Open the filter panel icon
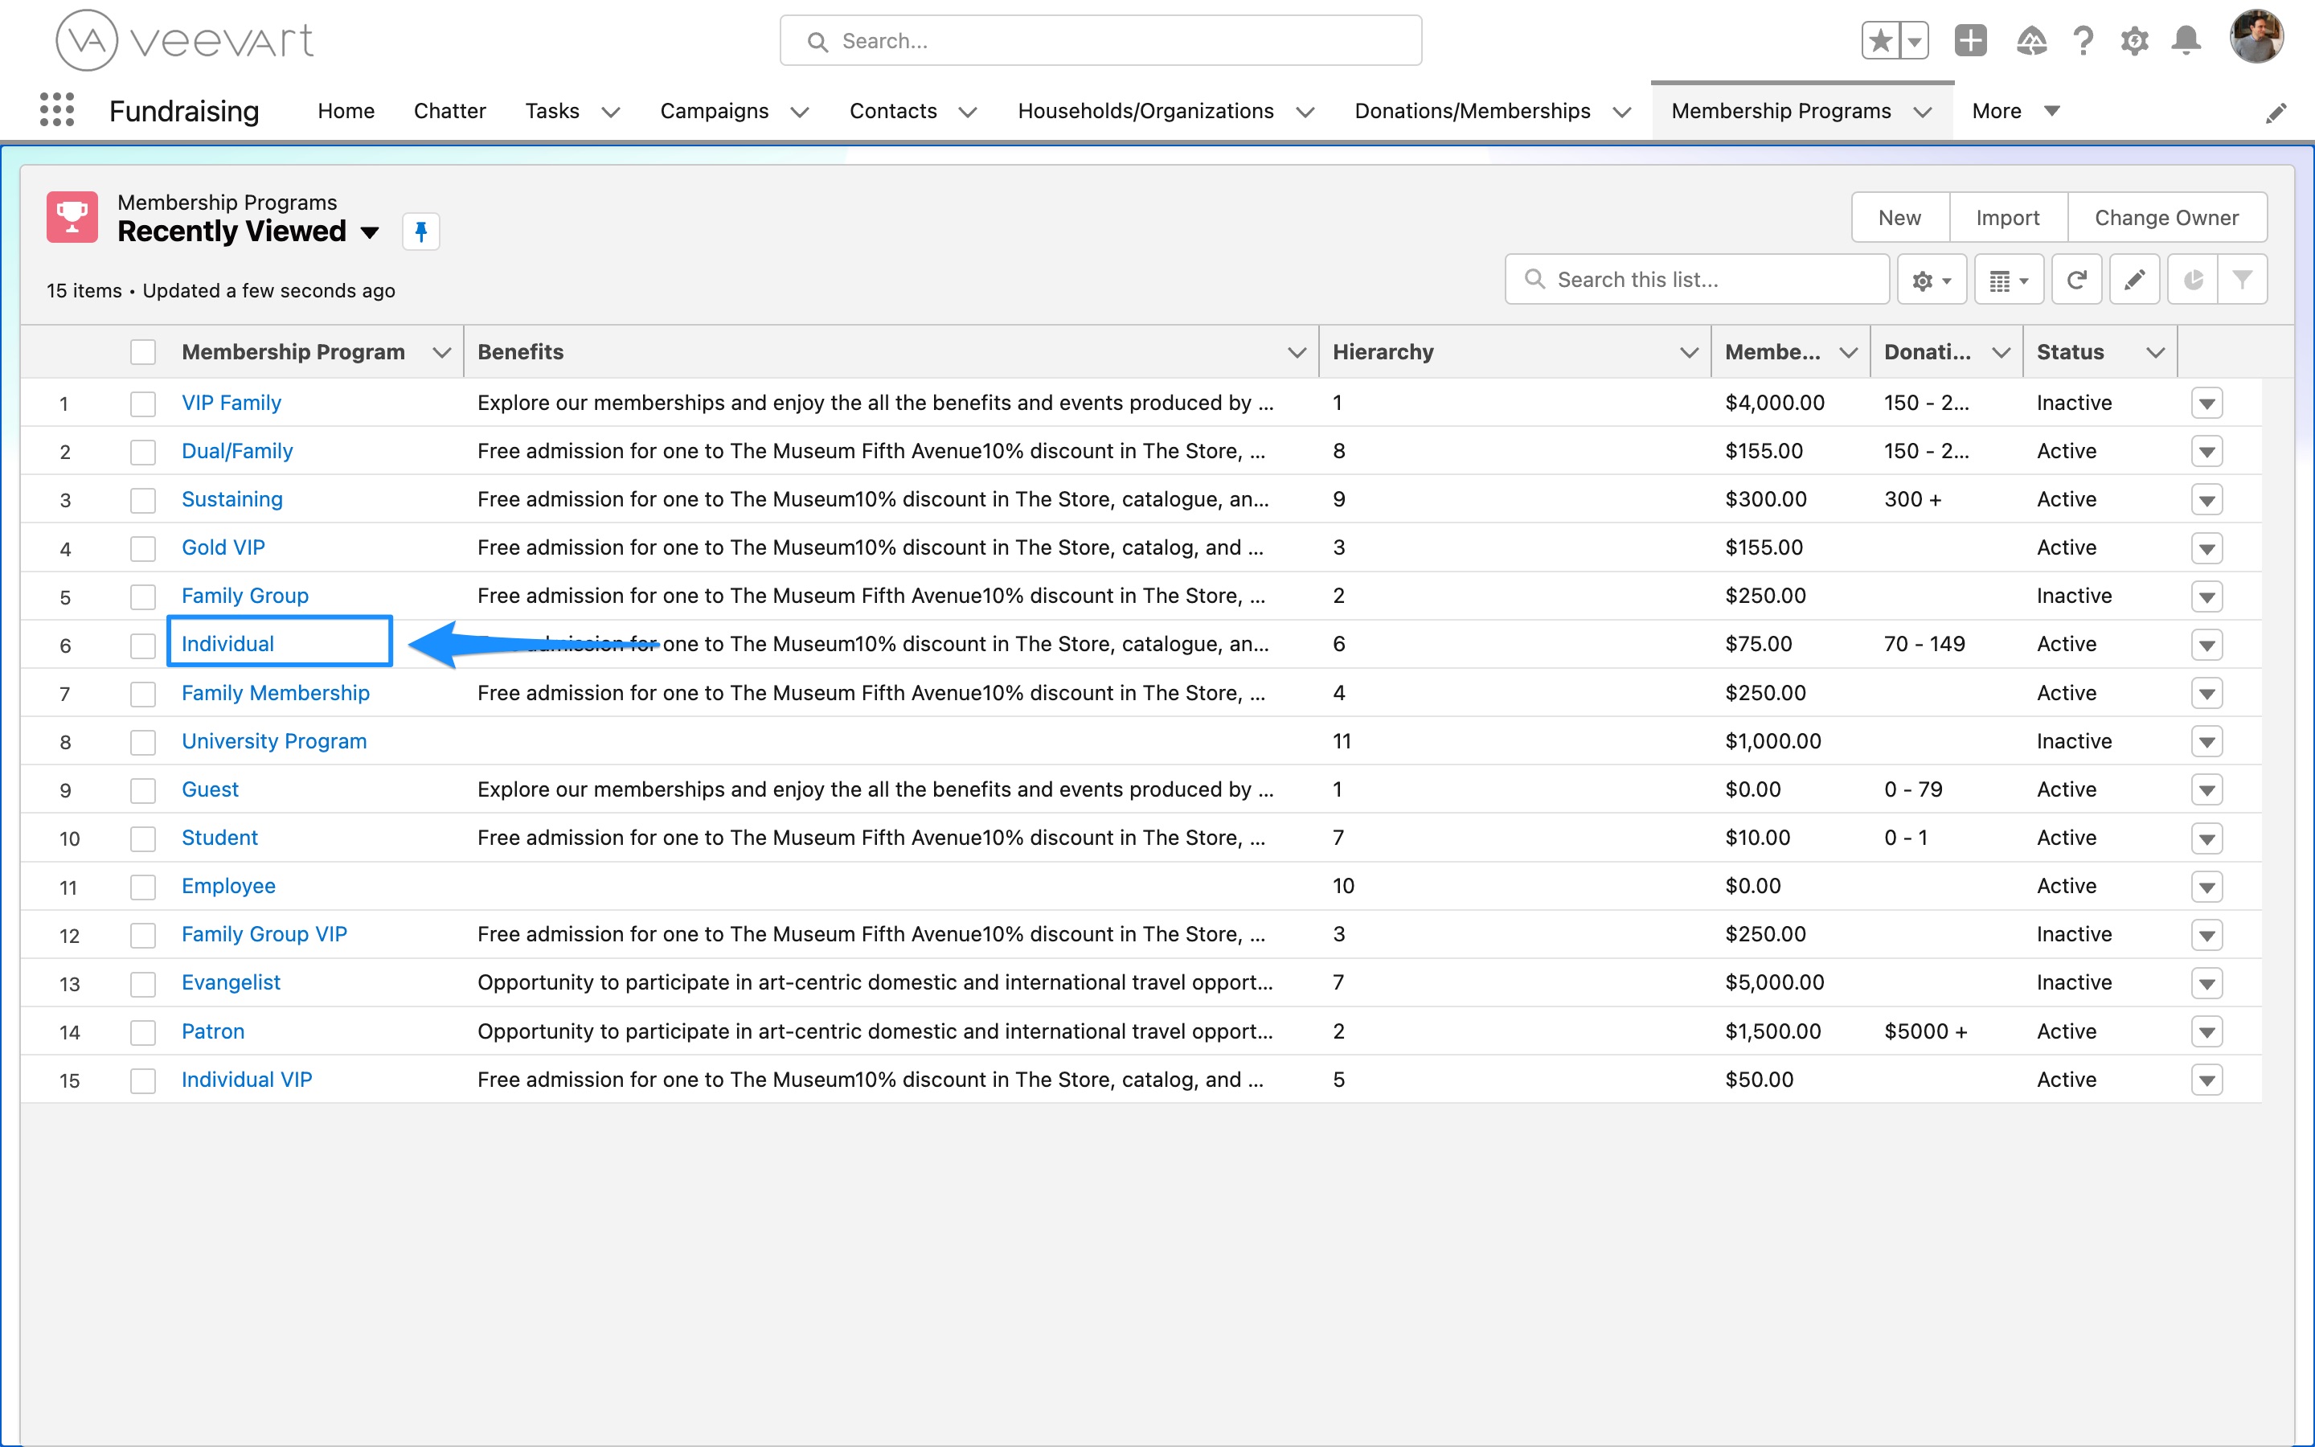 point(2243,278)
